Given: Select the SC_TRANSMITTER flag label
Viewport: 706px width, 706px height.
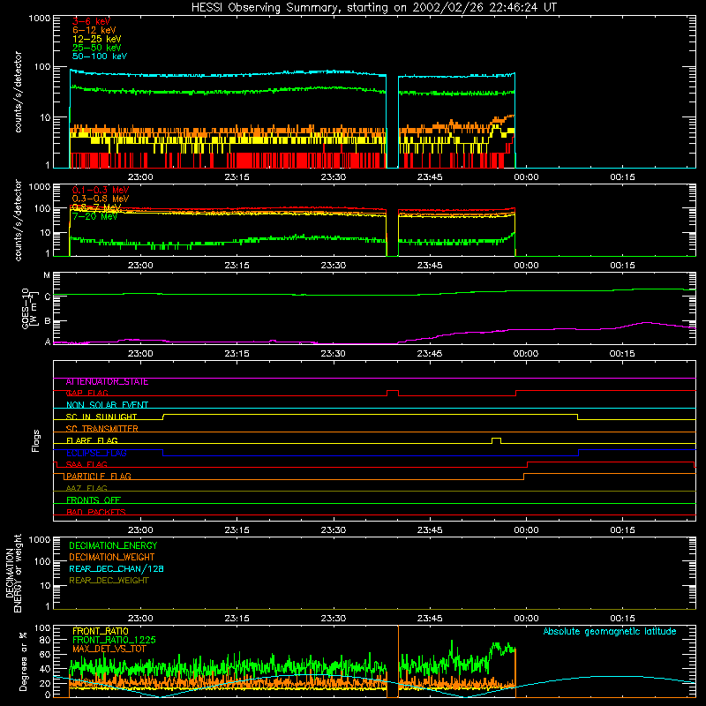Looking at the screenshot, I should pyautogui.click(x=101, y=429).
